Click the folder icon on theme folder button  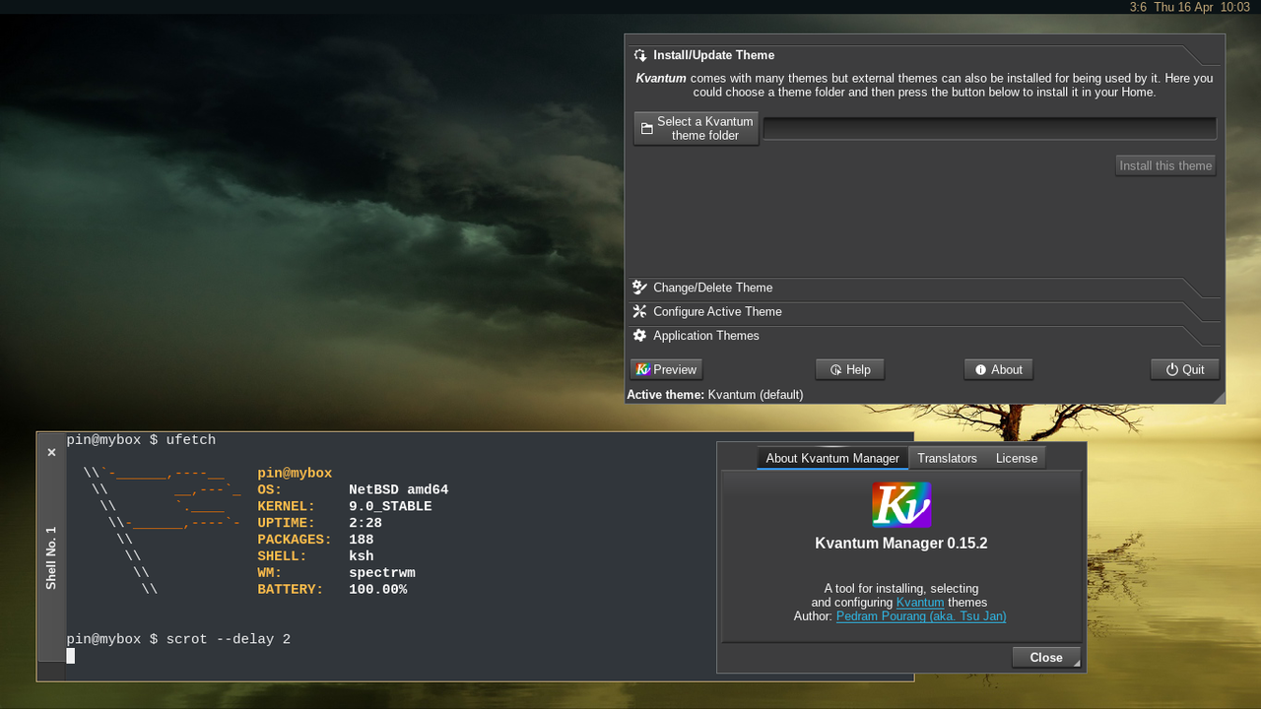point(647,129)
